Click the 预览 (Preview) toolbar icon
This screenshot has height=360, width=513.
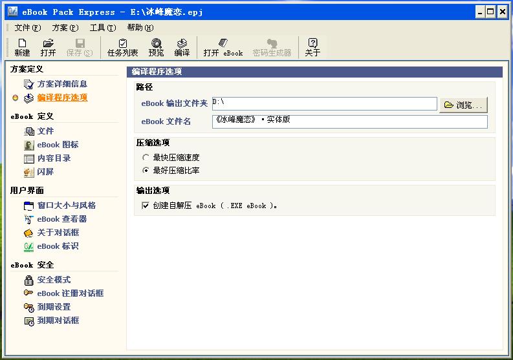coord(157,43)
